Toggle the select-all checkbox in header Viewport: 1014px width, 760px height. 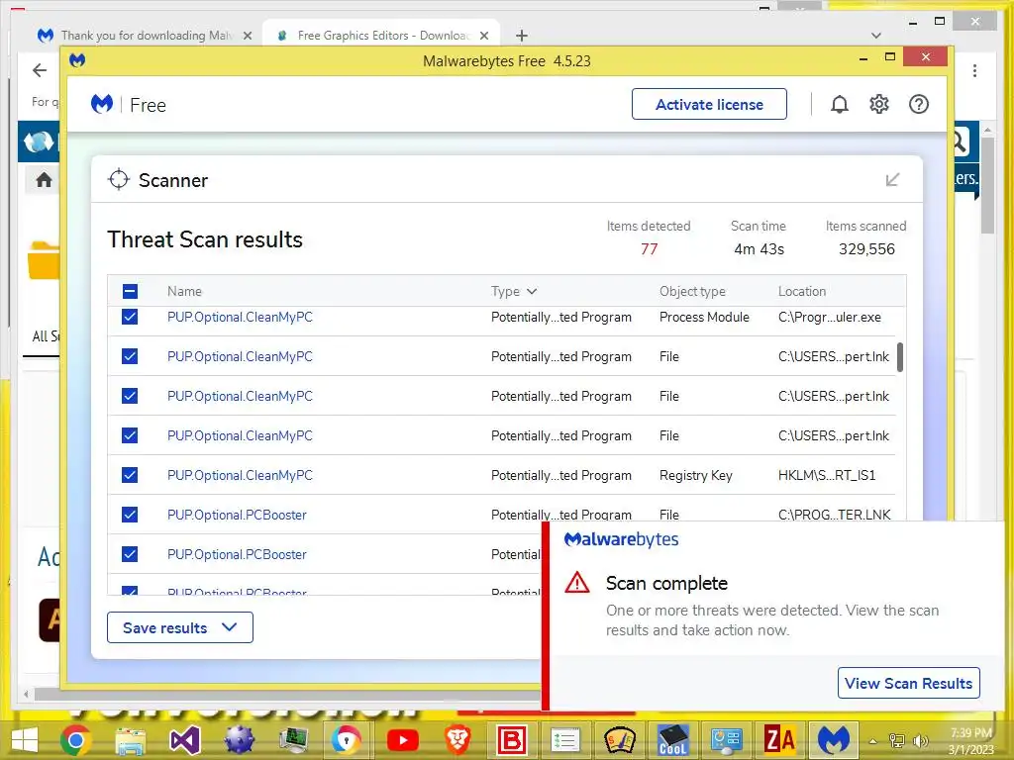click(x=130, y=292)
